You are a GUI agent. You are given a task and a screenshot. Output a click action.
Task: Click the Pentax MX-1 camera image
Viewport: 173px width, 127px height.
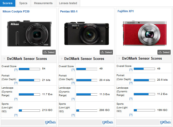coord(87,33)
